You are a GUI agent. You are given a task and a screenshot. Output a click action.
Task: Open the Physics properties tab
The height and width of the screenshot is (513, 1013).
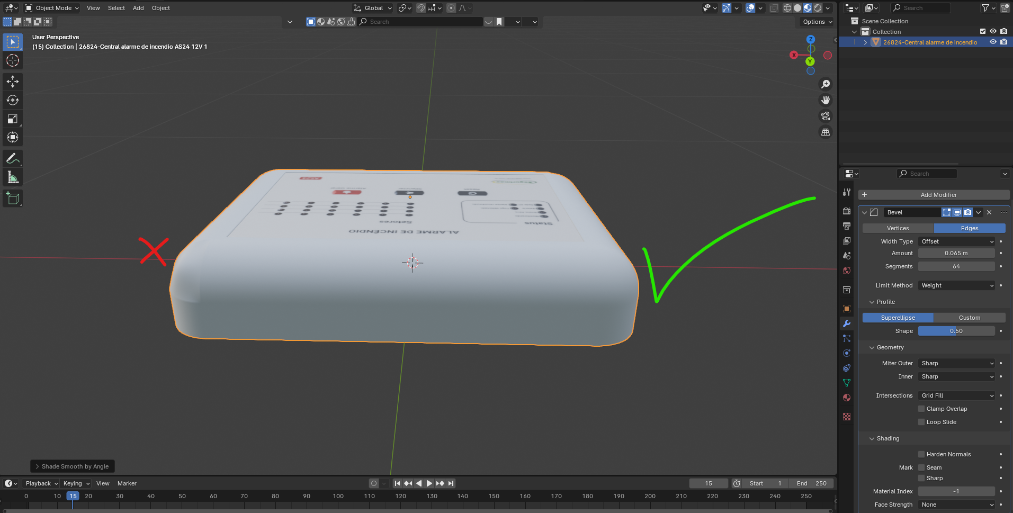pyautogui.click(x=847, y=353)
